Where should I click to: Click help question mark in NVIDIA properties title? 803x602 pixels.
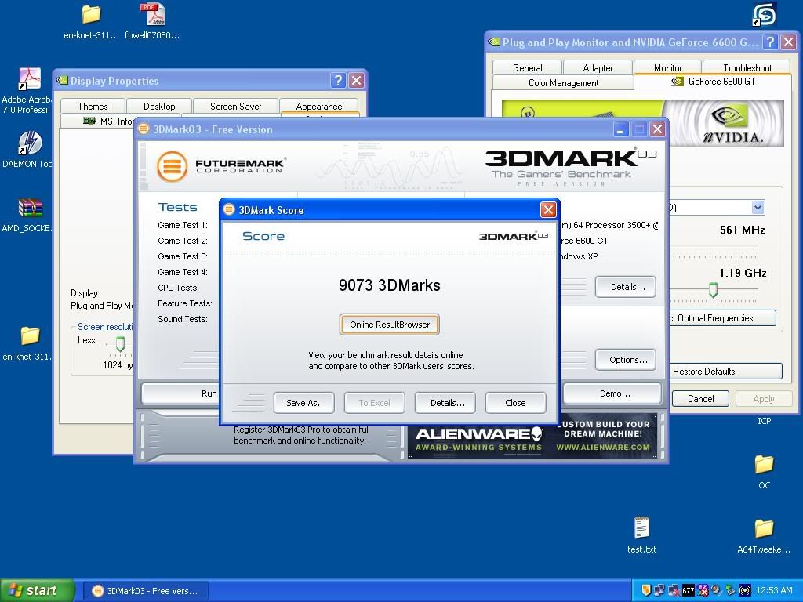[x=770, y=42]
